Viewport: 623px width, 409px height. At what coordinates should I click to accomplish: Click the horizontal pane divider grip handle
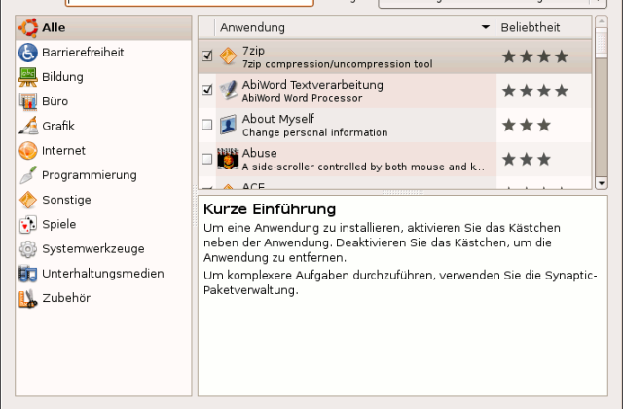point(402,192)
